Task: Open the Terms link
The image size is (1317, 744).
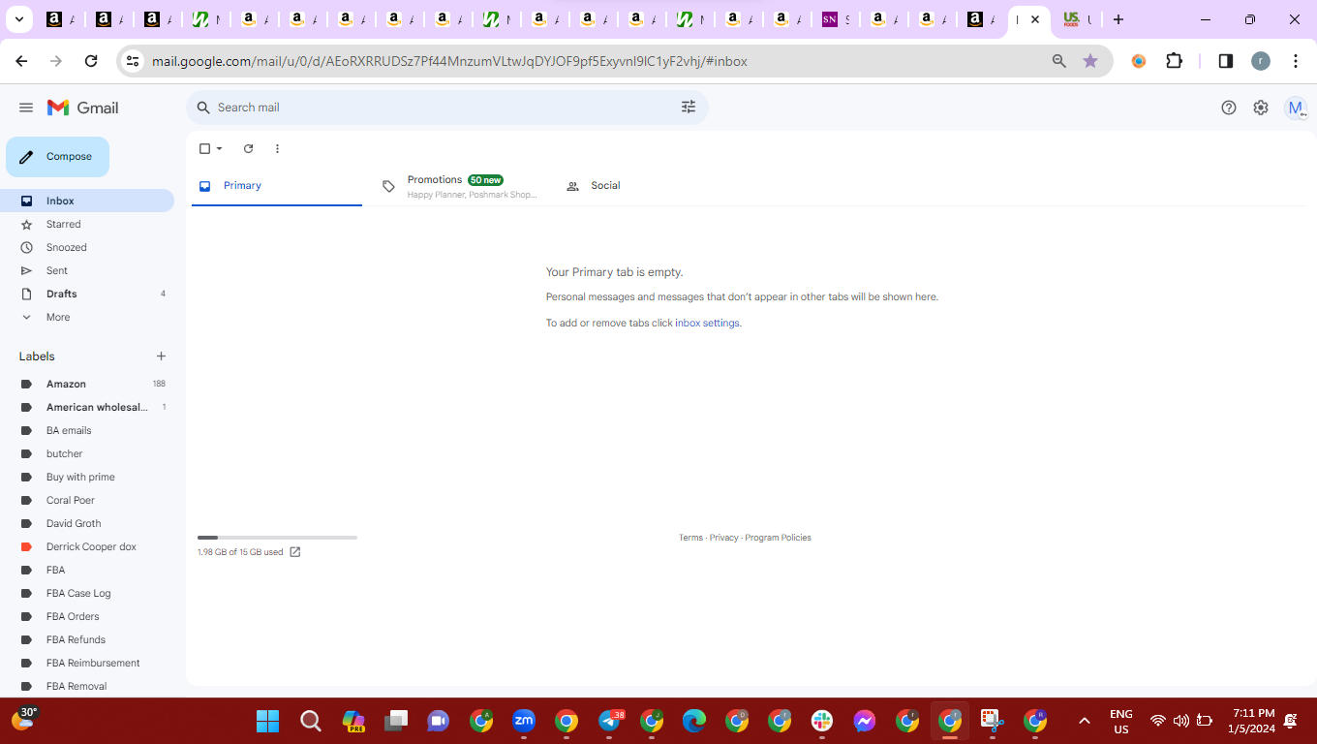Action: (690, 538)
